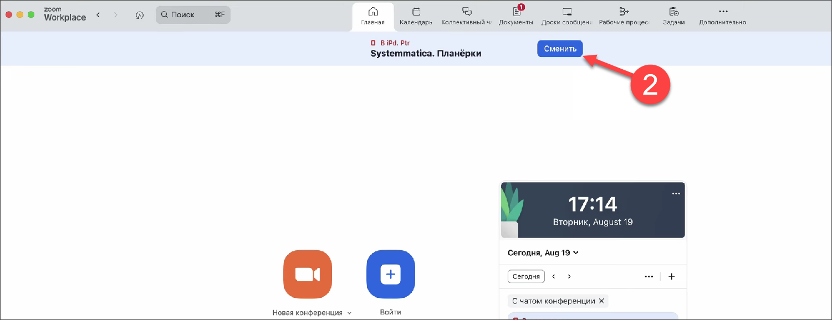Open the Документы tab with notification badge
The image size is (832, 320).
pyautogui.click(x=516, y=16)
